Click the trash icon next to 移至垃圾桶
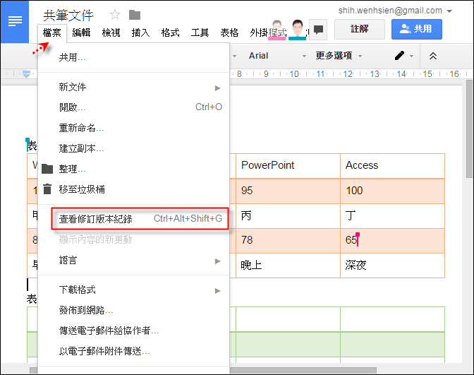The height and width of the screenshot is (375, 474). [47, 189]
